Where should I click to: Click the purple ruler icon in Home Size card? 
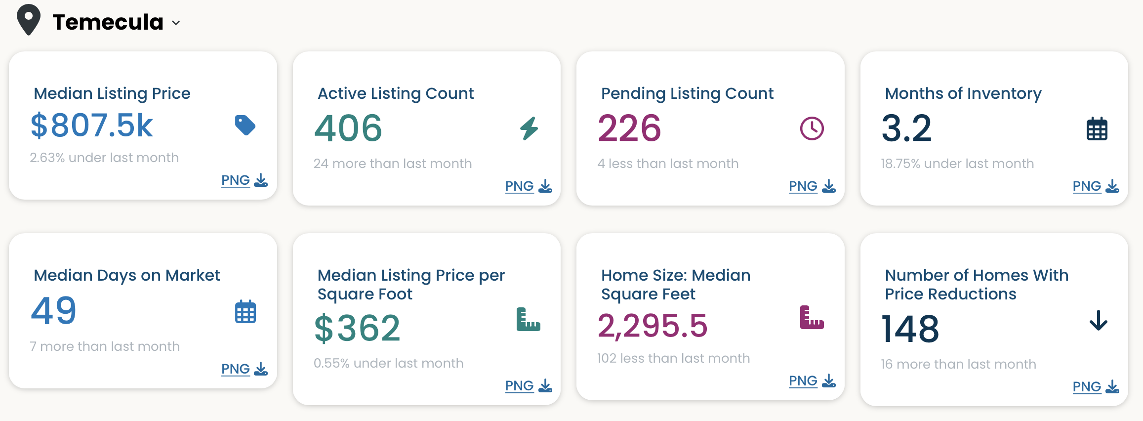click(812, 317)
